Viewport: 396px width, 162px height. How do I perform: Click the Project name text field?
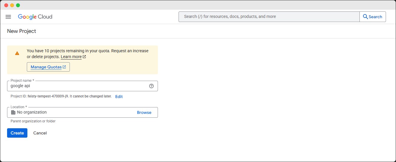point(82,86)
